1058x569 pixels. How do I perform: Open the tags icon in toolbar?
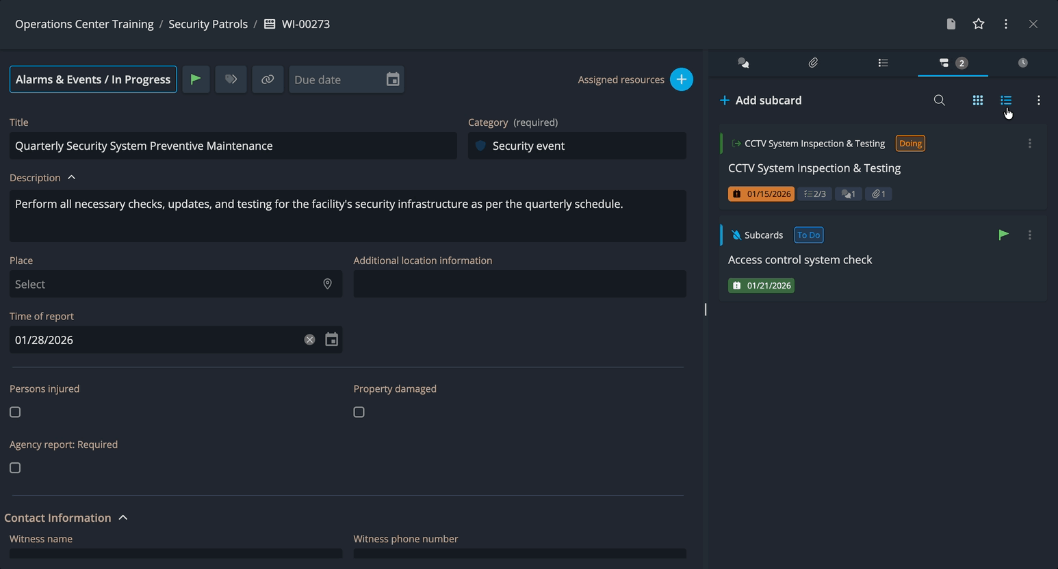tap(231, 79)
